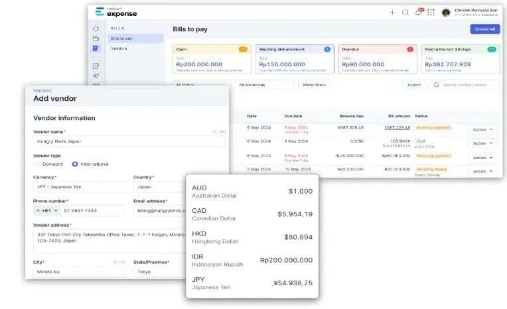Click the Balance due column header
This screenshot has width=507, height=309.
pyautogui.click(x=352, y=116)
